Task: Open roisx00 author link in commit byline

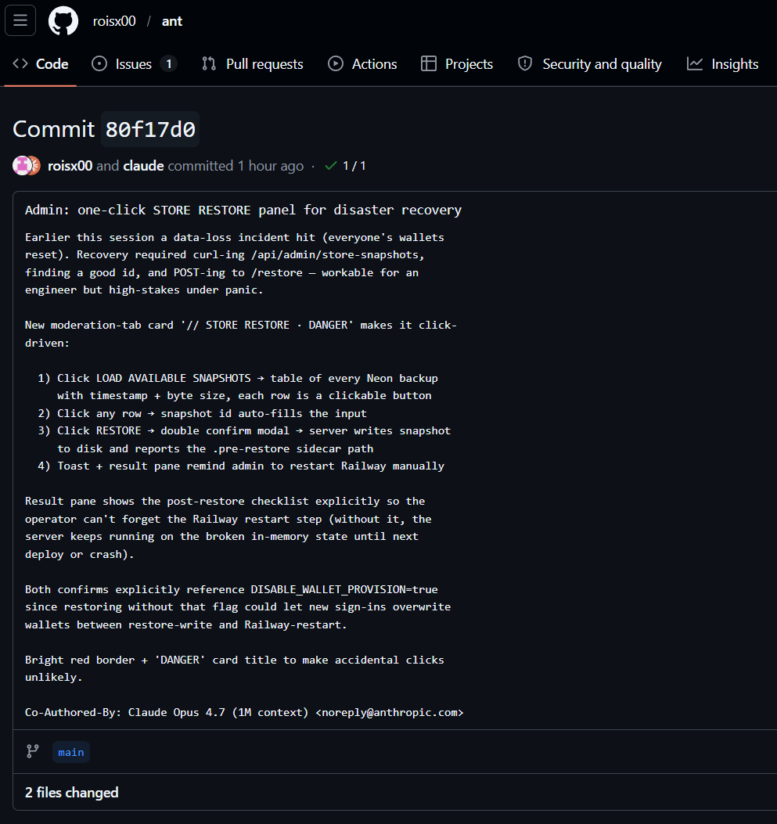Action: pyautogui.click(x=70, y=166)
